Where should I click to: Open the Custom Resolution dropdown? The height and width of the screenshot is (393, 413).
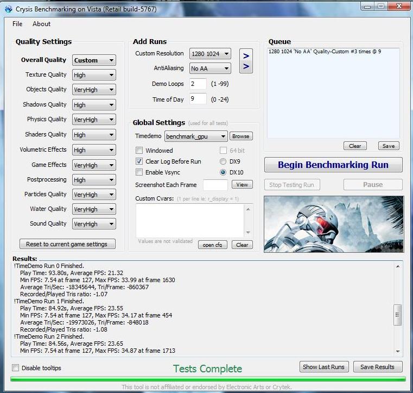210,54
